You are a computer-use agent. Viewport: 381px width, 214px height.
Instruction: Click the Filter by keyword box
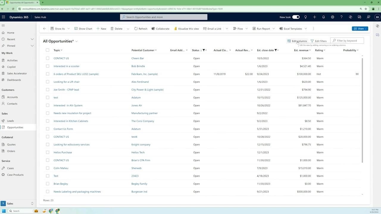pos(347,41)
